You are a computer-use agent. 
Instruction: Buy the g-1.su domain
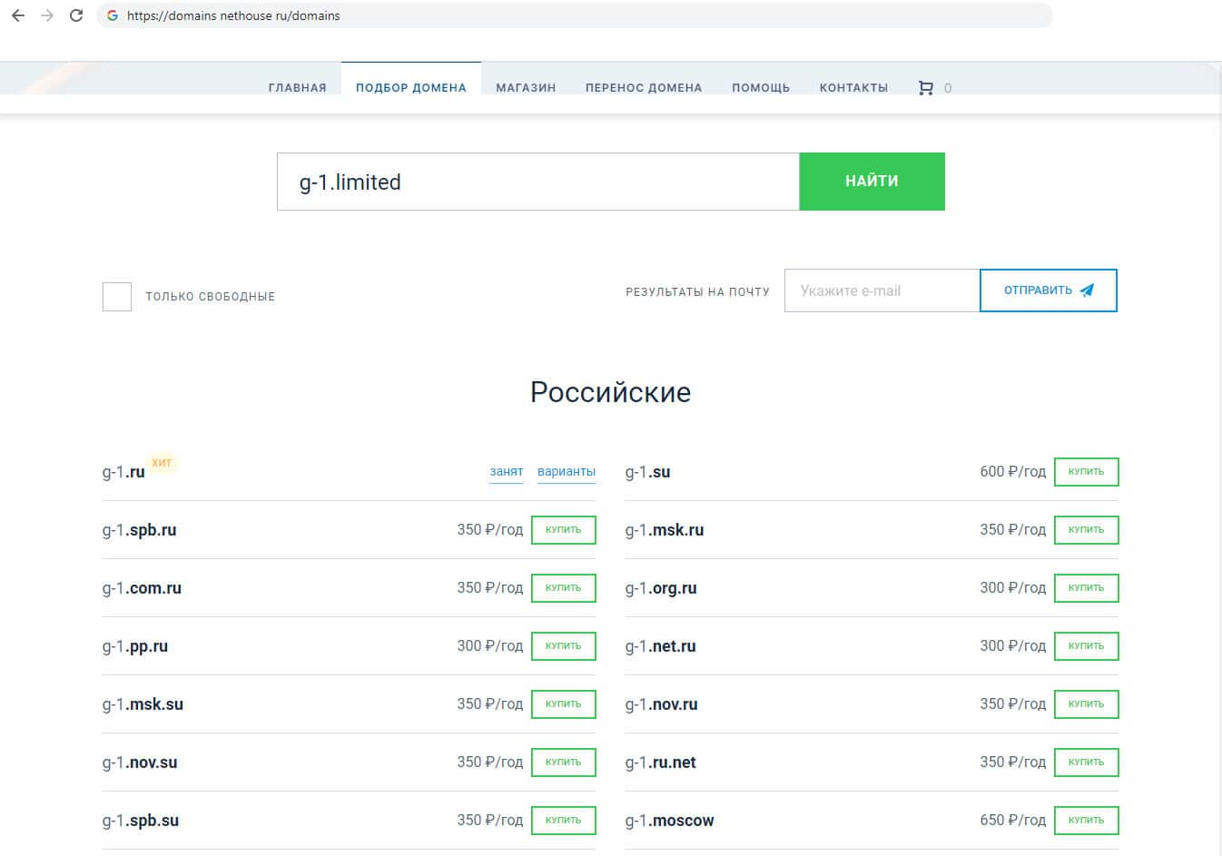1086,472
